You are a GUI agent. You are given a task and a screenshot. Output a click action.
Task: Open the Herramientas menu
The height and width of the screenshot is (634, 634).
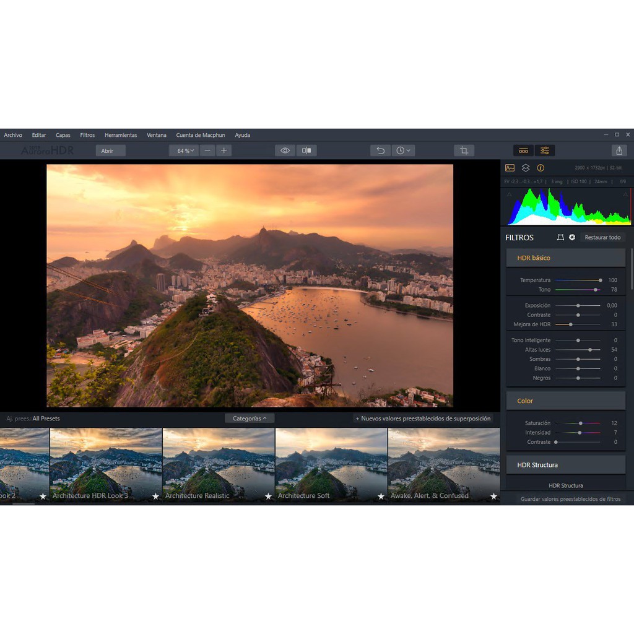pos(121,135)
